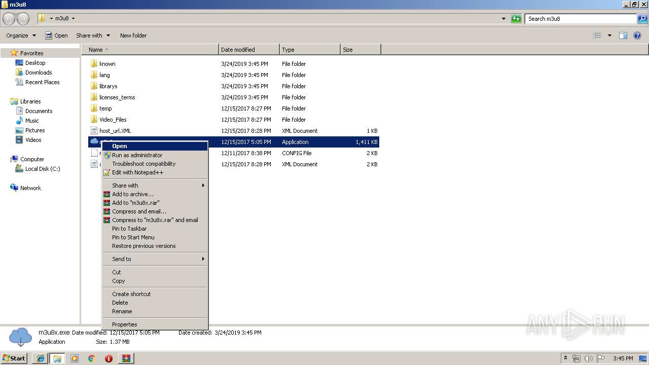Open the Share with toolbar dropdown
Viewport: 649px width, 365px height.
click(x=92, y=35)
